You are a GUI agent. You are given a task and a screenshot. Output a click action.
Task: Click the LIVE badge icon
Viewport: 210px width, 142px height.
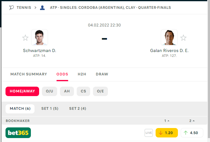[x=149, y=133]
